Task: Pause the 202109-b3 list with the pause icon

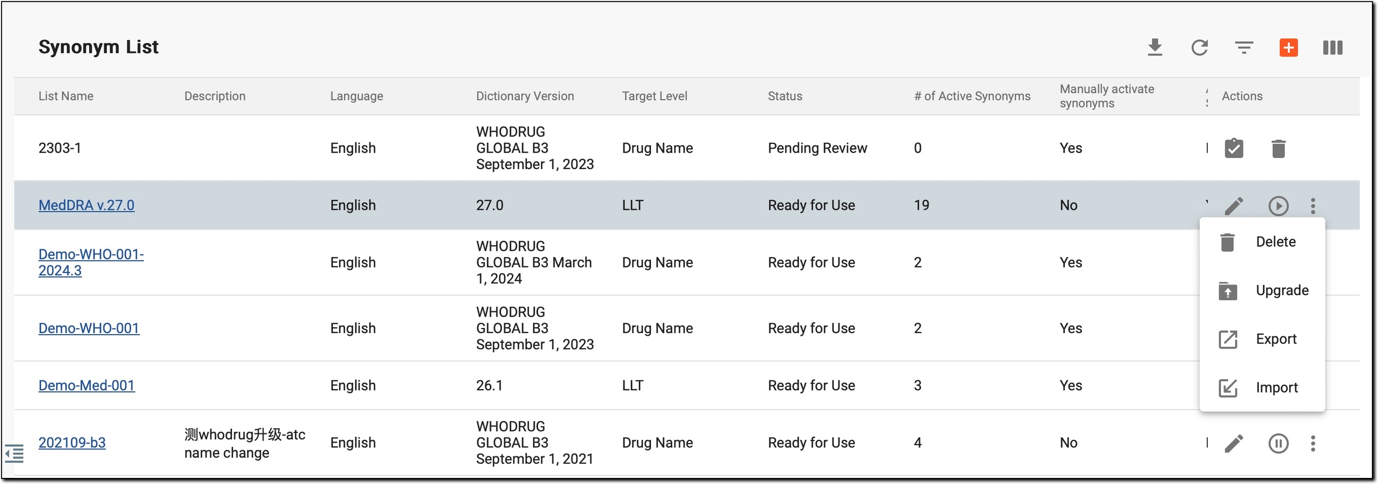Action: (1279, 443)
